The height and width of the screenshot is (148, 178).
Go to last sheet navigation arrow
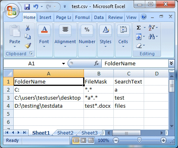25,133
